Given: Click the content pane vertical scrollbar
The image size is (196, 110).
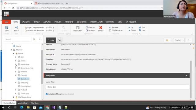Looking at the screenshot, I should coord(190,79).
